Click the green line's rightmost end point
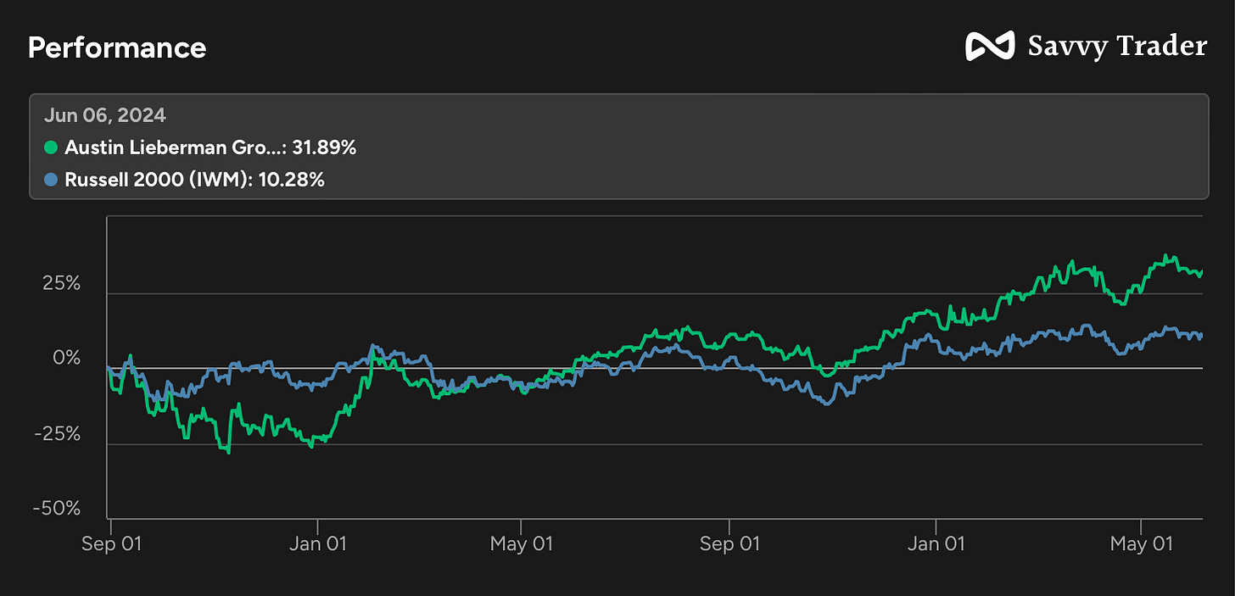This screenshot has width=1235, height=596. pos(1202,271)
